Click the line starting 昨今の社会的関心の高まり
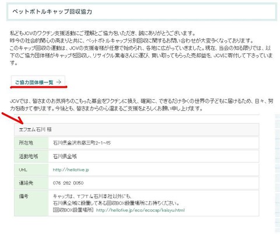The height and width of the screenshot is (235, 280). pyautogui.click(x=132, y=40)
